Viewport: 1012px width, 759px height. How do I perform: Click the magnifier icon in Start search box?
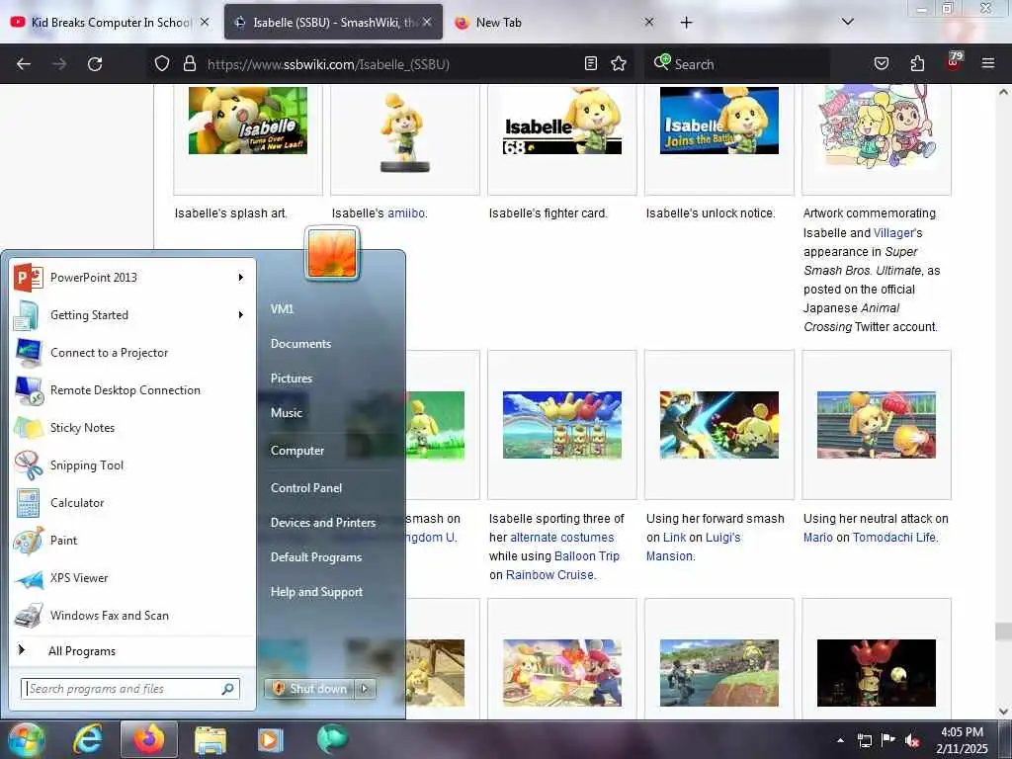pyautogui.click(x=228, y=689)
